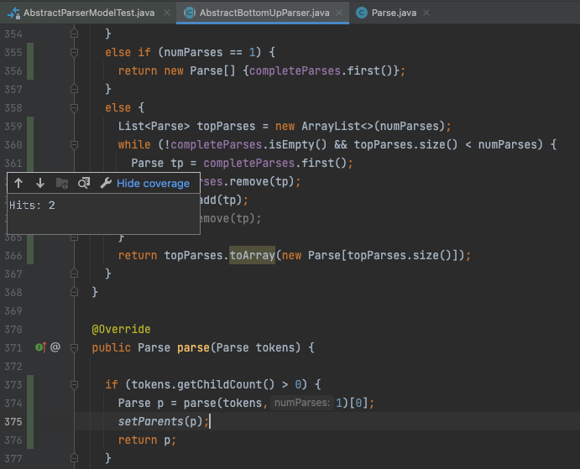Viewport: 580px width, 469px height.
Task: Click fold end marker on line 357
Action: (x=75, y=89)
